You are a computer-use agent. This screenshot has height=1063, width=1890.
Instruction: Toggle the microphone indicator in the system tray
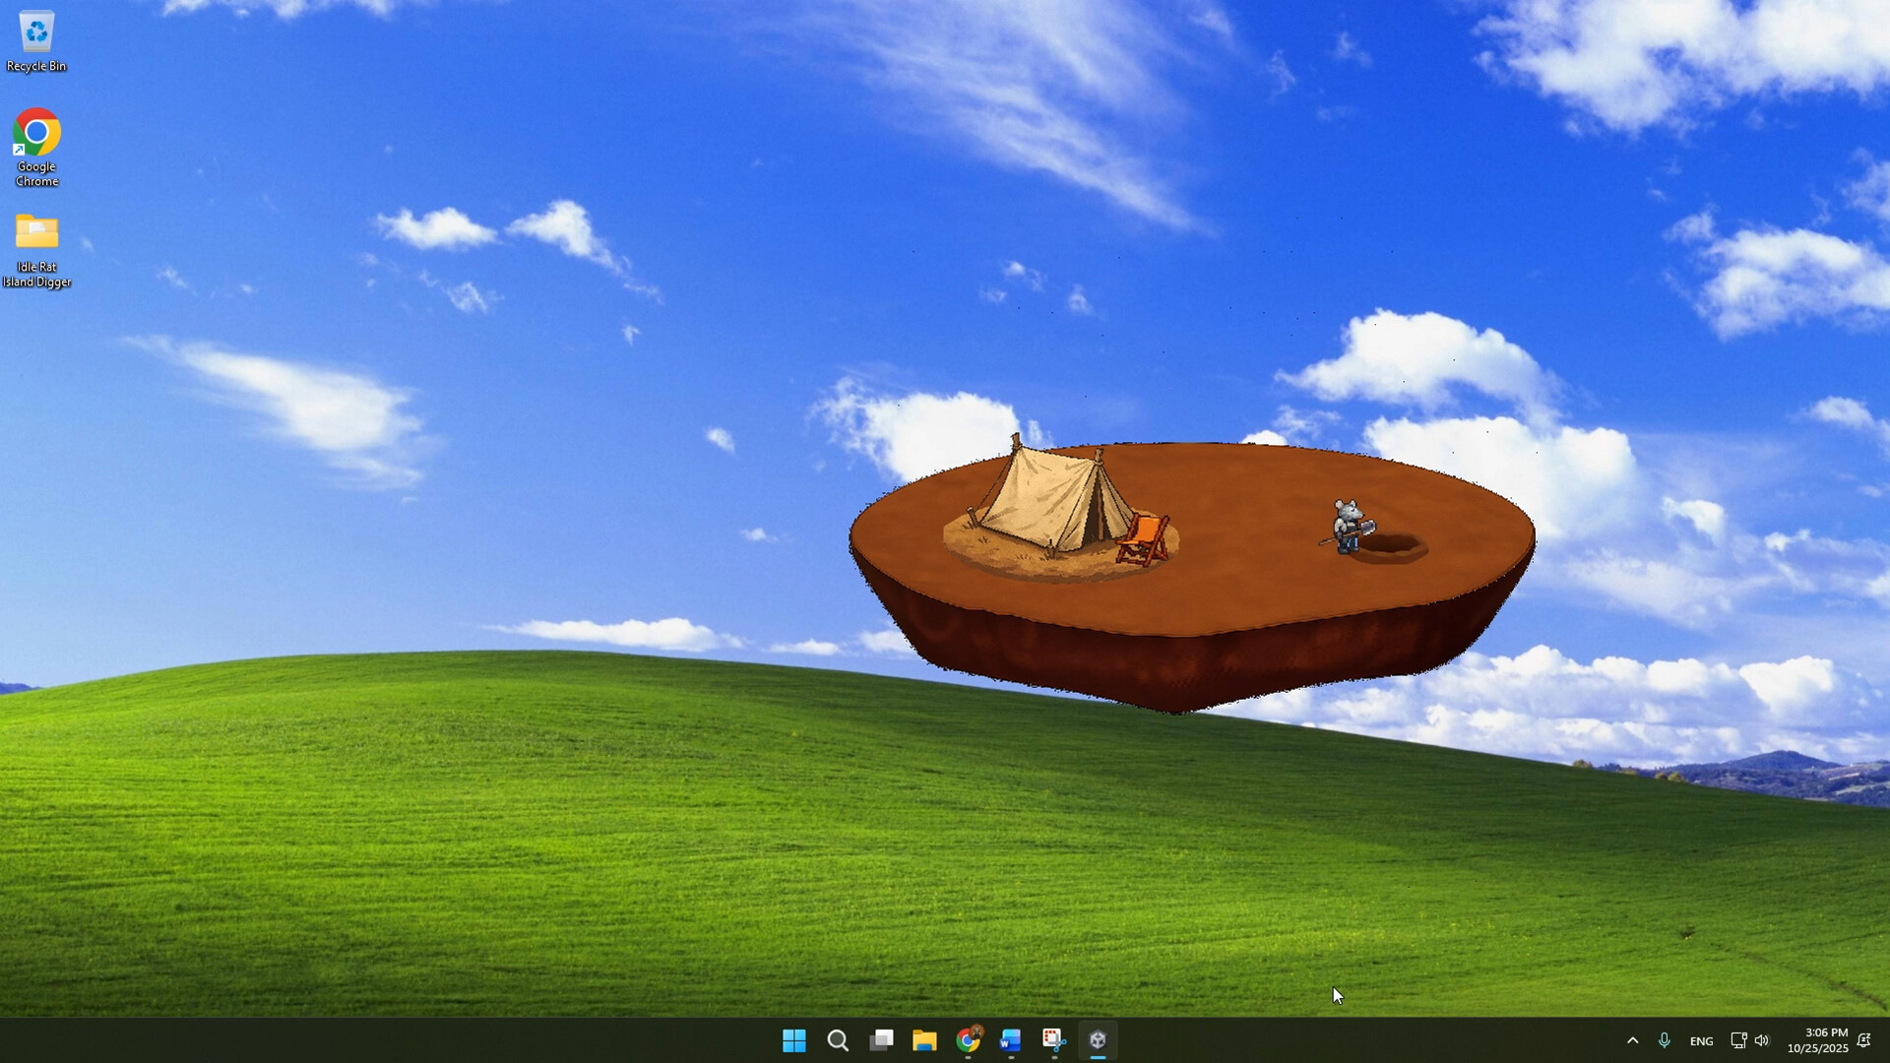(1666, 1040)
